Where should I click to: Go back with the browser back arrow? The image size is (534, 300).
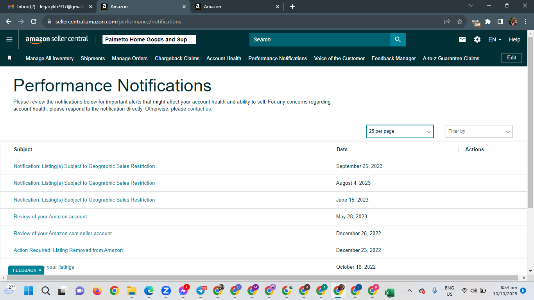click(9, 21)
